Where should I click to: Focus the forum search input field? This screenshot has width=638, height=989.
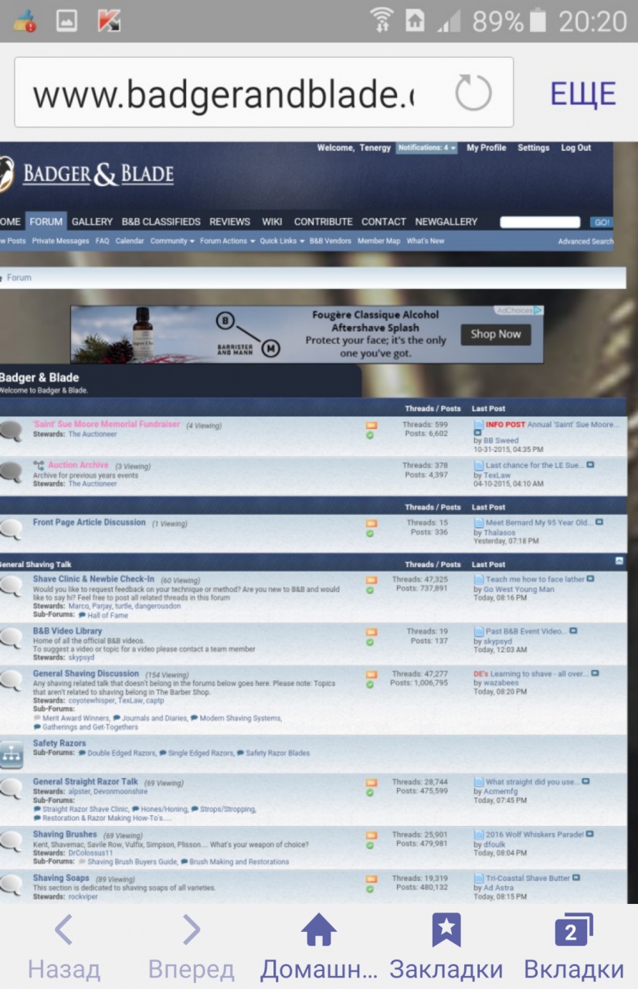click(x=540, y=223)
